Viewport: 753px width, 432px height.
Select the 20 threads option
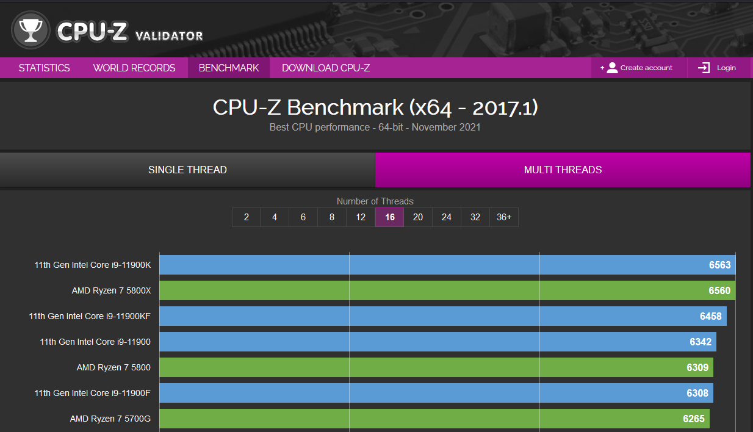tap(418, 217)
